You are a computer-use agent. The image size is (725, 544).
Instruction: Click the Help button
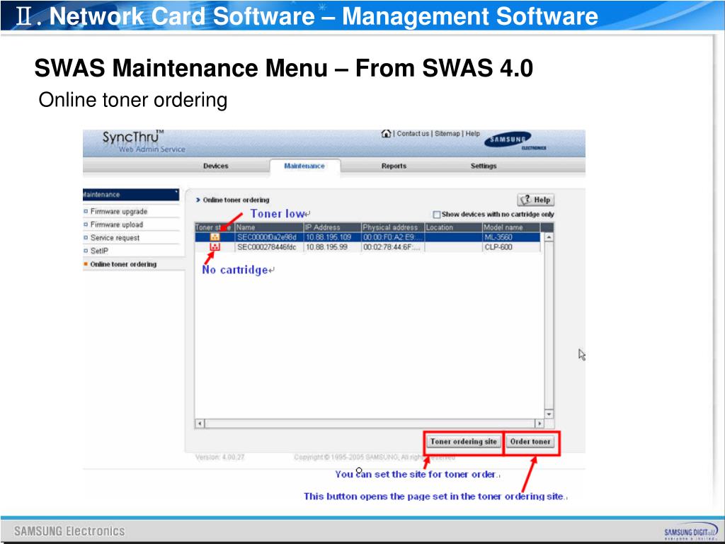click(536, 200)
